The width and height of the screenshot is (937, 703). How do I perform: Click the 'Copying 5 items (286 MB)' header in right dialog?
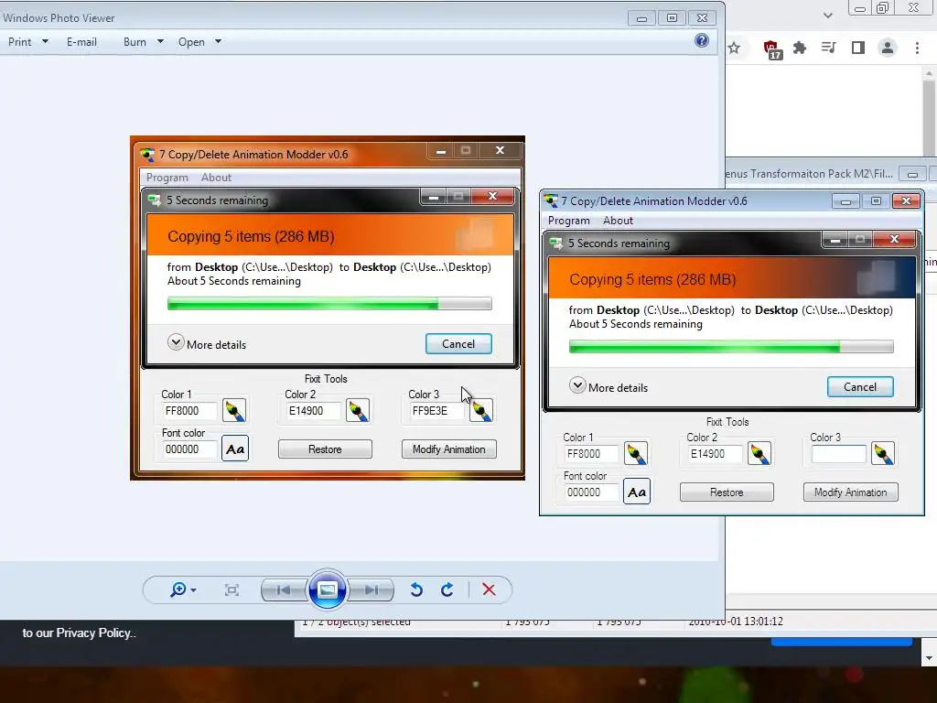[652, 279]
